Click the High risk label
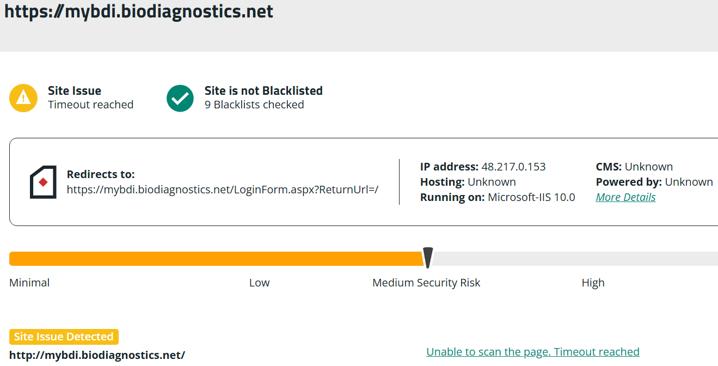The height and width of the screenshot is (366, 718). click(593, 283)
